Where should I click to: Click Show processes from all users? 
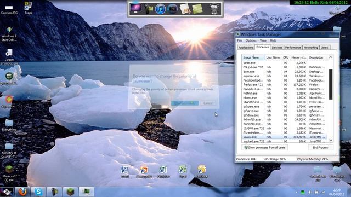point(264,147)
